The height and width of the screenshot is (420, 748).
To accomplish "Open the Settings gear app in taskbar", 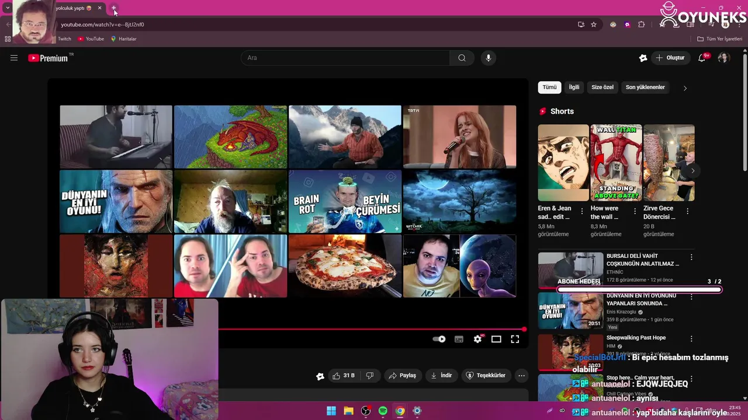I will coord(417,411).
